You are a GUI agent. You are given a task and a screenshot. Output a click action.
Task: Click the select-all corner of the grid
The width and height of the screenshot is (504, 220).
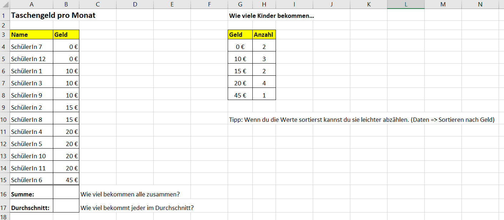[x=5, y=4]
